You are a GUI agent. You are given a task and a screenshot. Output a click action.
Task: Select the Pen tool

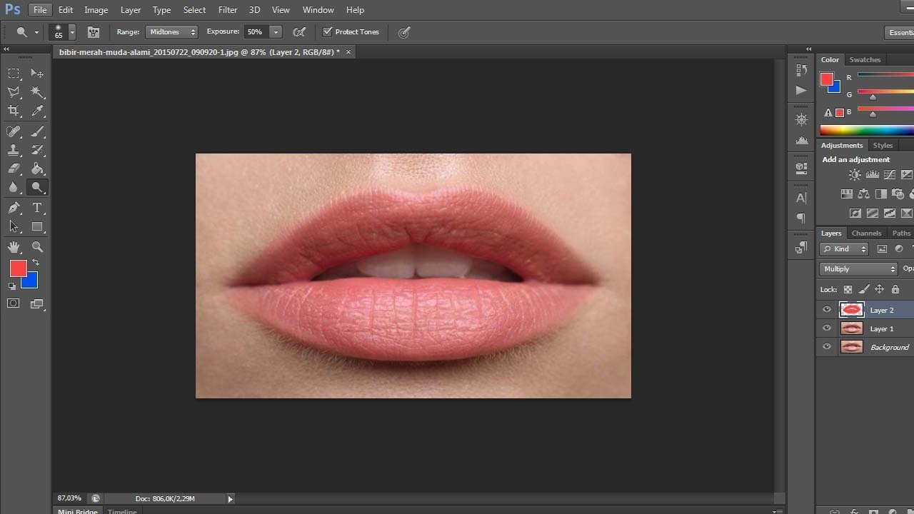pos(14,208)
